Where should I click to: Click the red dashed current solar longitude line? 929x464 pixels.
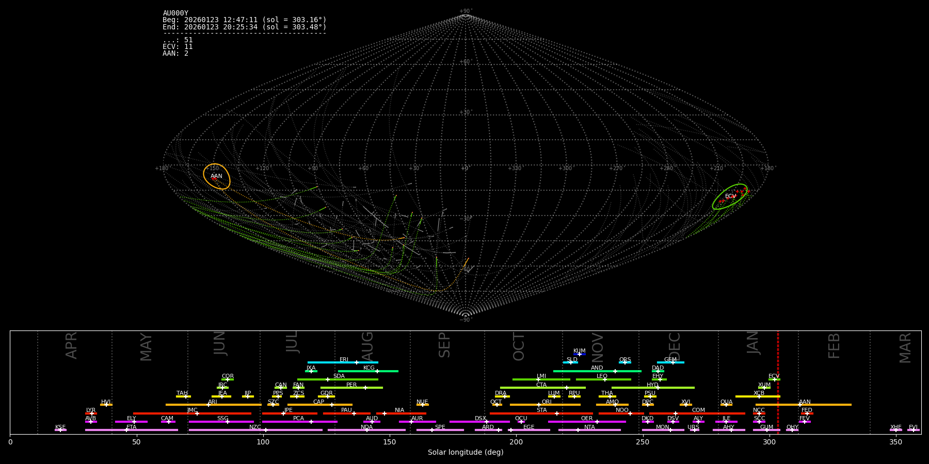point(778,382)
